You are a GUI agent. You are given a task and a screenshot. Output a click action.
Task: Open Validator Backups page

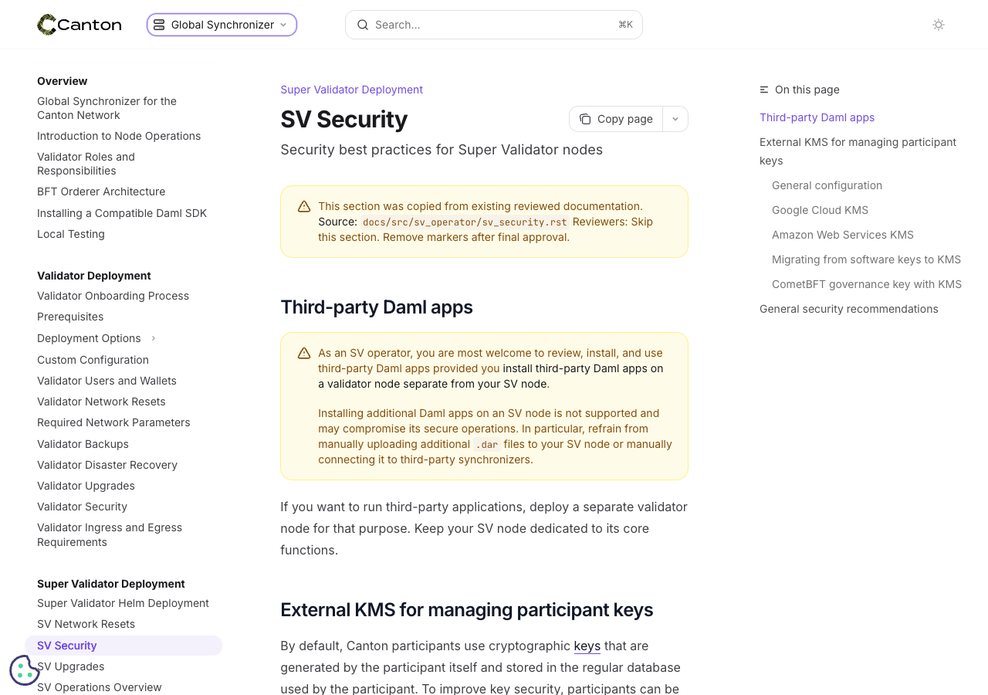pos(83,444)
